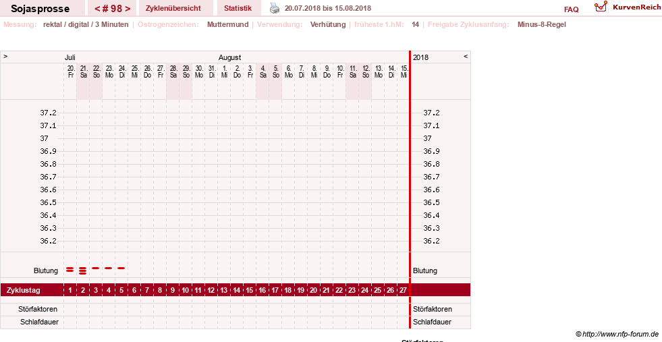Select the 15. Mi date column header

(x=404, y=72)
